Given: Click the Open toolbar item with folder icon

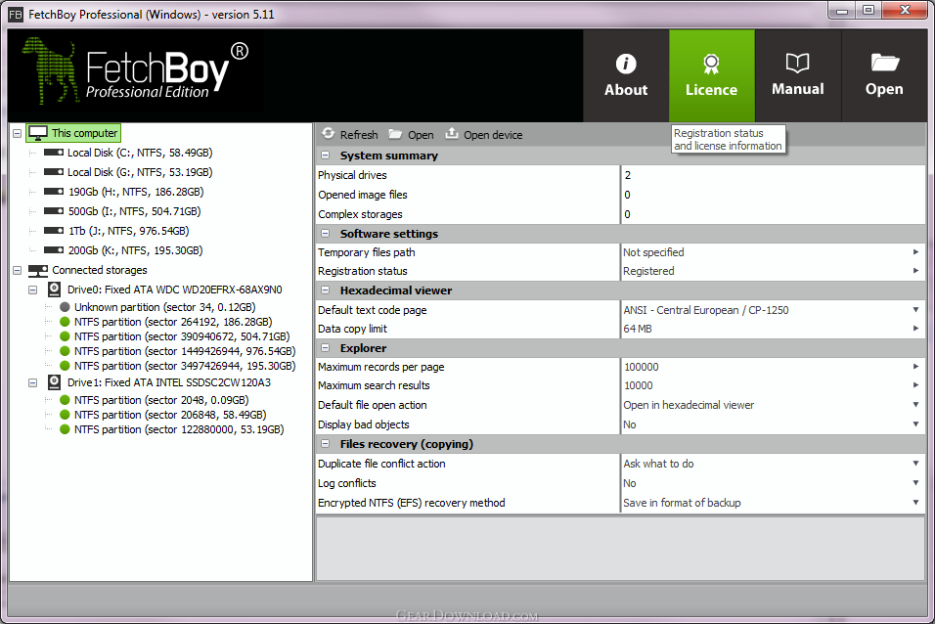Looking at the screenshot, I should pyautogui.click(x=411, y=134).
